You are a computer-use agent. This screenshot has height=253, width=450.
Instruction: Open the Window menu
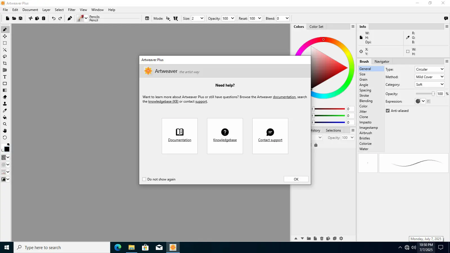(x=98, y=10)
